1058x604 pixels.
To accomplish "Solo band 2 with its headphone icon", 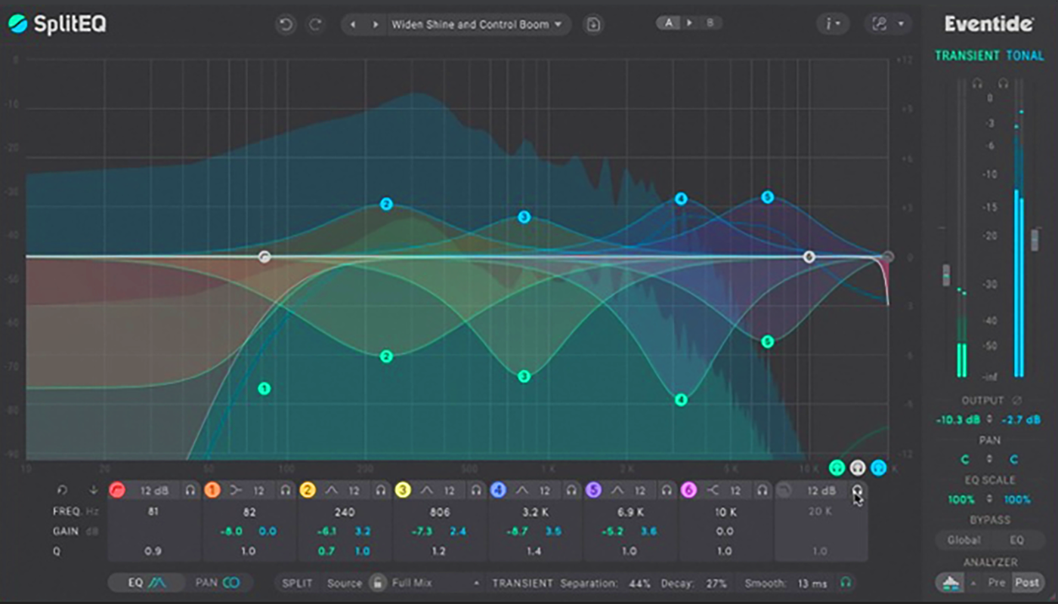I will [381, 491].
